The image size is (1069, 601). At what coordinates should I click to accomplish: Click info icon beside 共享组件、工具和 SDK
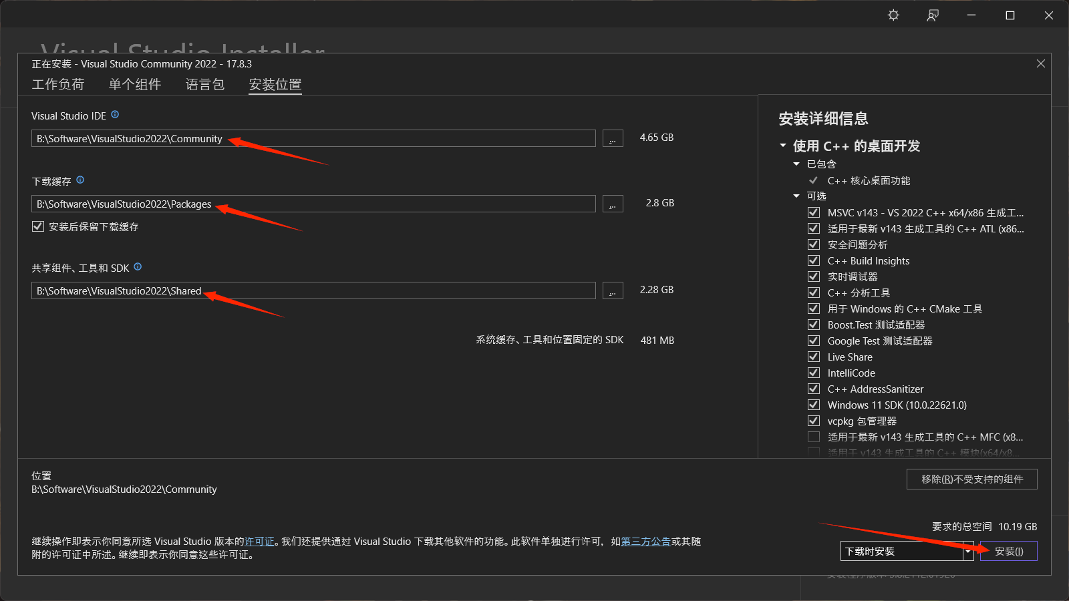coord(138,267)
